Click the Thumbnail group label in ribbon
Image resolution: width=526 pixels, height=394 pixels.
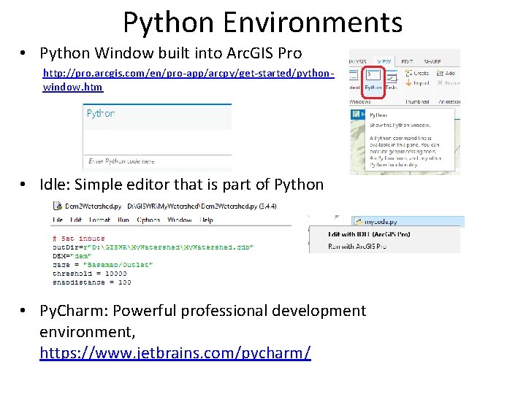pos(417,101)
